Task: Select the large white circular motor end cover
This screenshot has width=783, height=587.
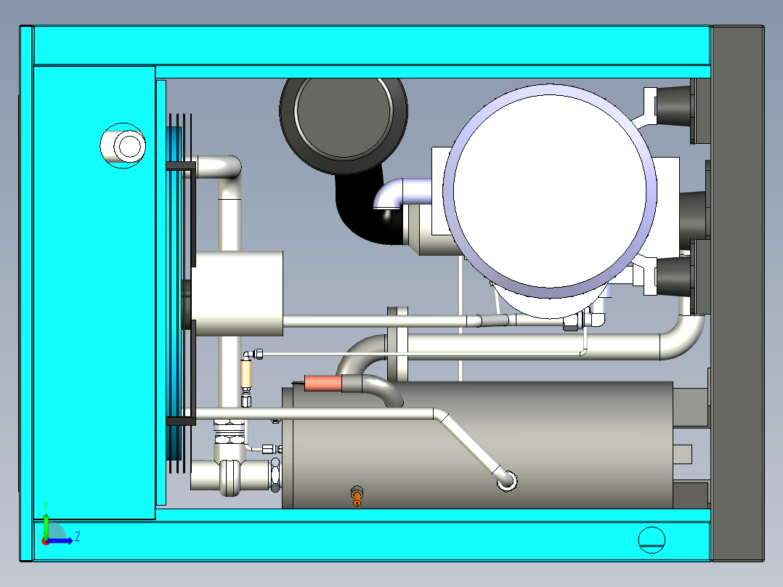Action: pos(550,191)
